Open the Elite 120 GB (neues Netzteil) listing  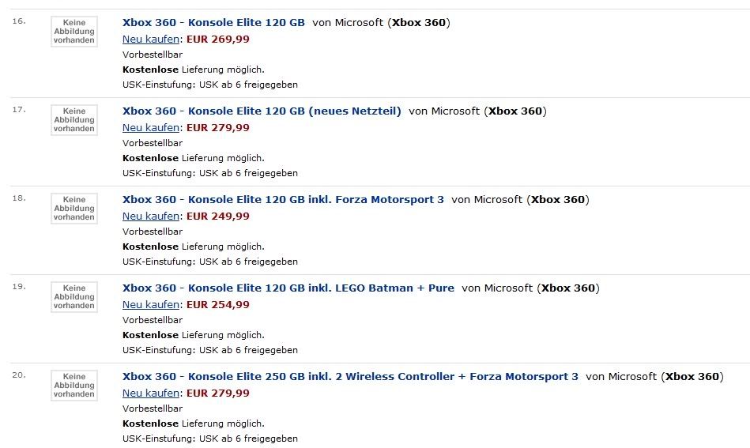pos(262,111)
